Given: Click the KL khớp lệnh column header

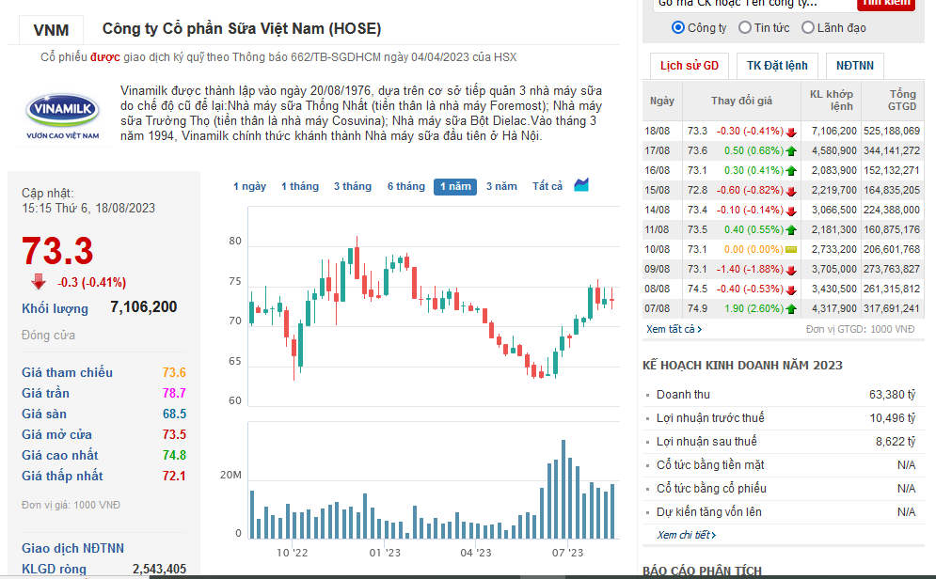Looking at the screenshot, I should coord(831,101).
